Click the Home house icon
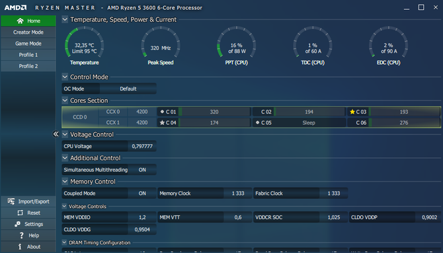The height and width of the screenshot is (253, 443). coord(20,21)
